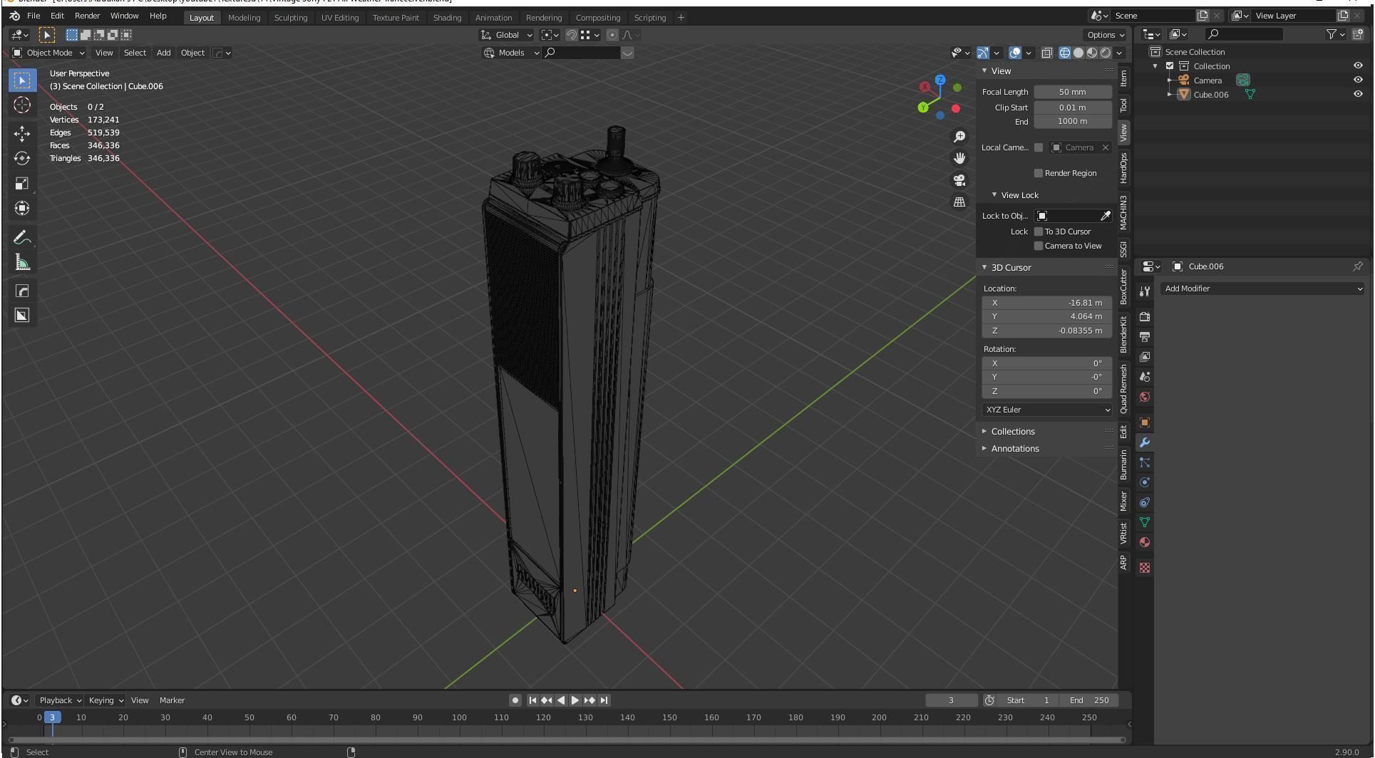Expand the Annotations panel
This screenshot has width=1375, height=758.
click(x=1014, y=449)
